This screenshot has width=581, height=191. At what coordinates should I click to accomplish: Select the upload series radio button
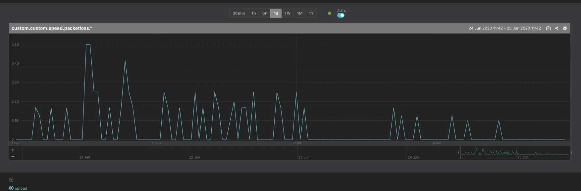point(11,188)
